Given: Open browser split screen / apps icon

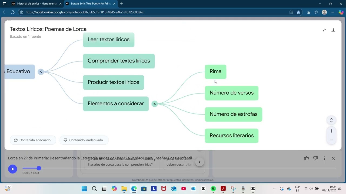Looking at the screenshot, I should pyautogui.click(x=291, y=12).
